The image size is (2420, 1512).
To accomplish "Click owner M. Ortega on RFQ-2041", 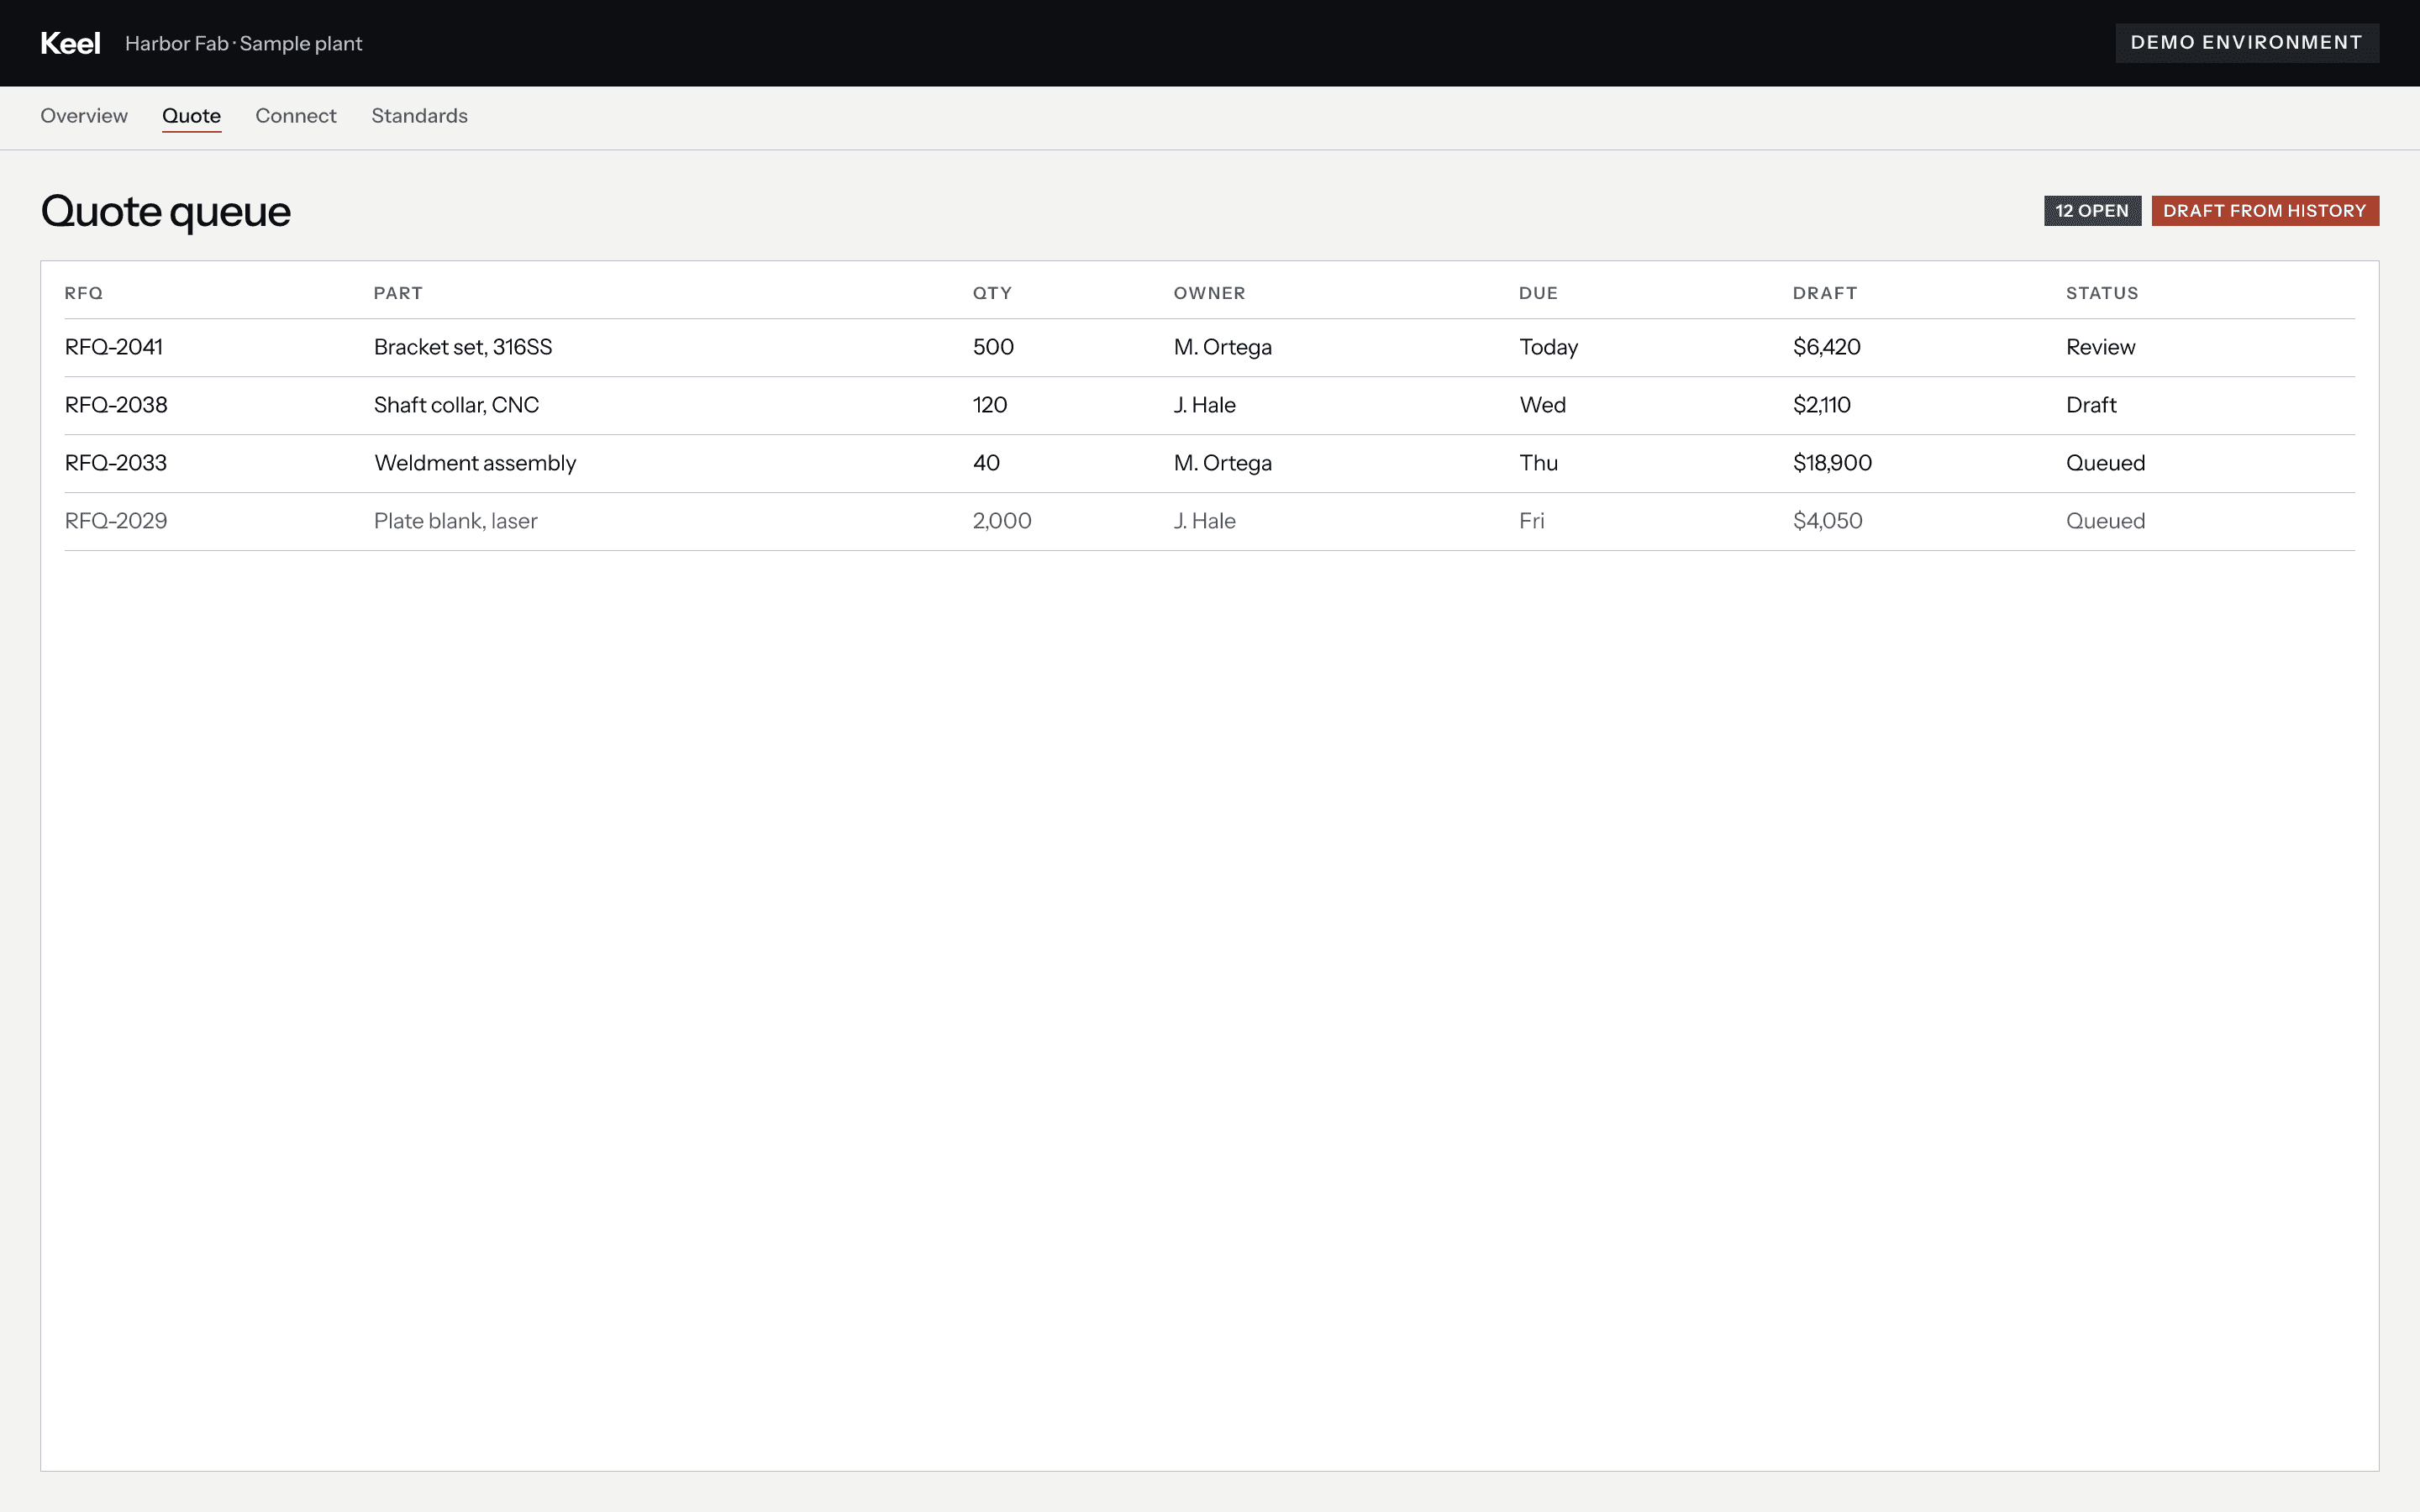I will click(1223, 347).
